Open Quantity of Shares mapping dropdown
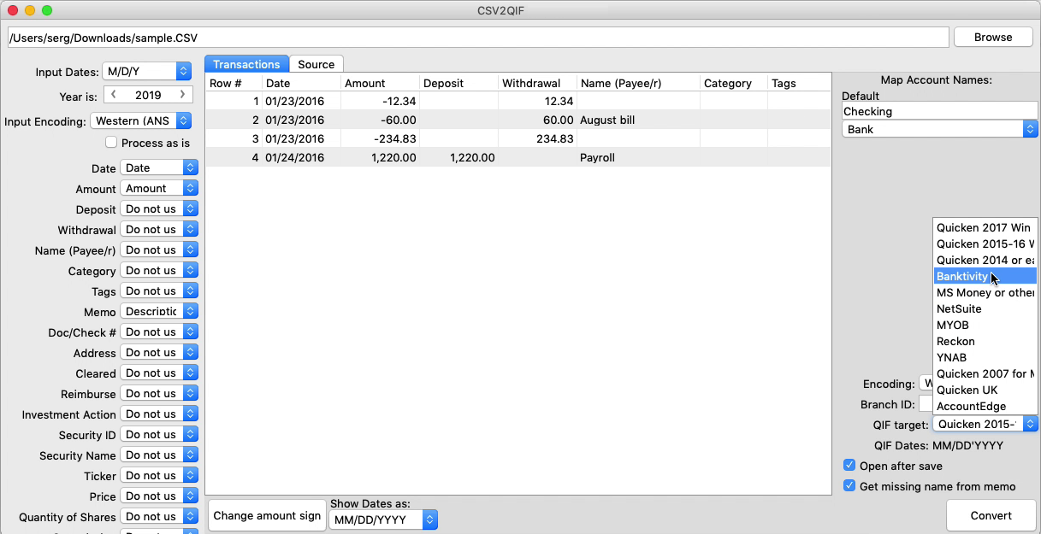This screenshot has height=534, width=1041. (x=159, y=517)
